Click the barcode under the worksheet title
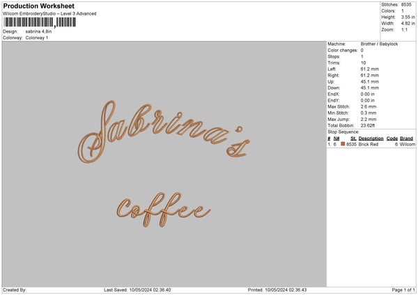This screenshot has height=295, width=418. click(x=40, y=22)
